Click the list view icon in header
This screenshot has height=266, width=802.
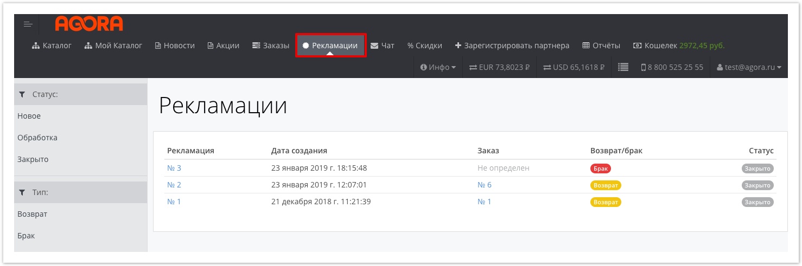623,67
